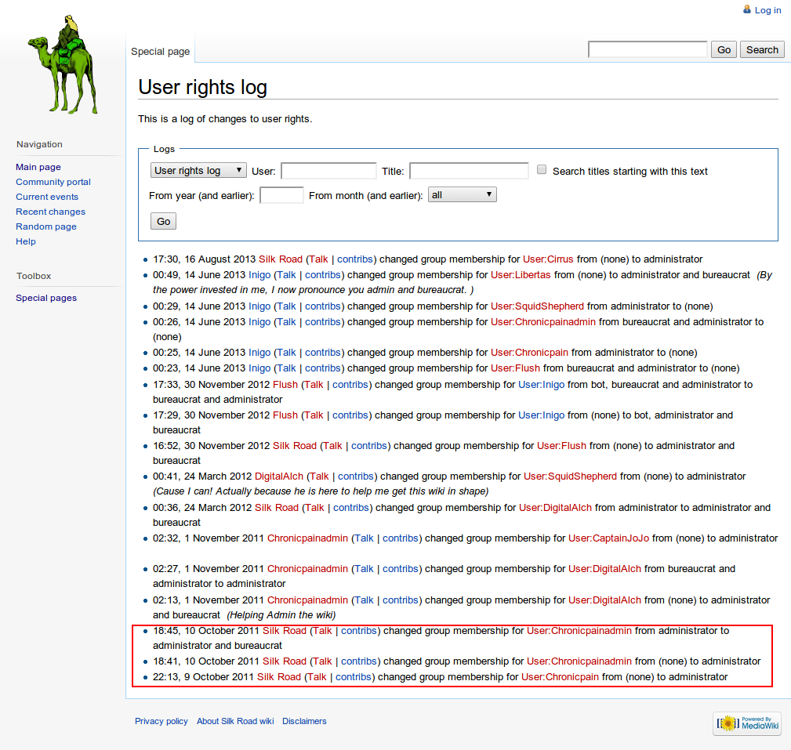Open the 'User rights log' type dropdown
This screenshot has height=750, width=791.
click(198, 171)
